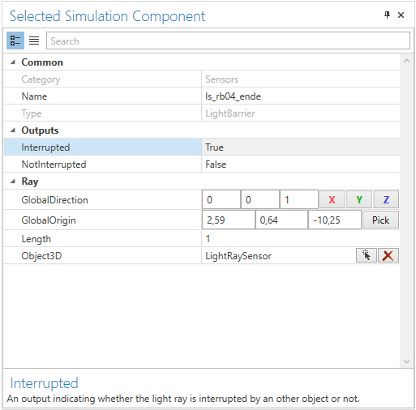Click the Pick button for GlobalOrigin
This screenshot has width=416, height=410.
click(380, 220)
